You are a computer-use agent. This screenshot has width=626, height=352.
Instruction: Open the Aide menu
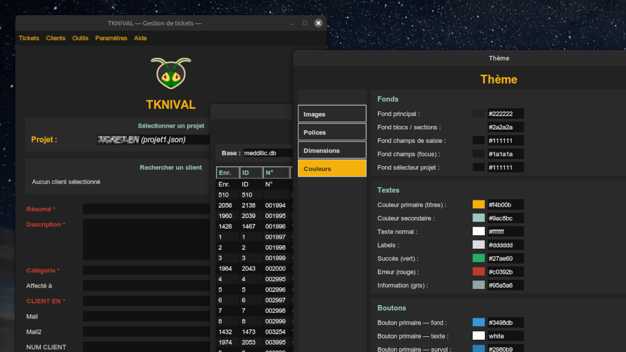(140, 38)
